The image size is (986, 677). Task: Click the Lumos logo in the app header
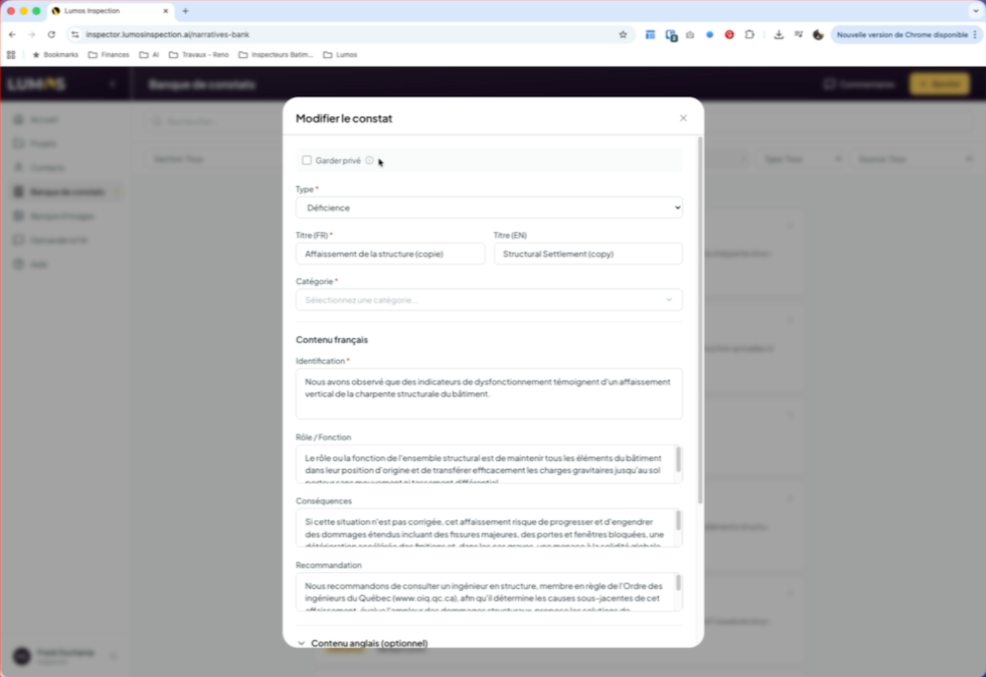click(x=36, y=84)
